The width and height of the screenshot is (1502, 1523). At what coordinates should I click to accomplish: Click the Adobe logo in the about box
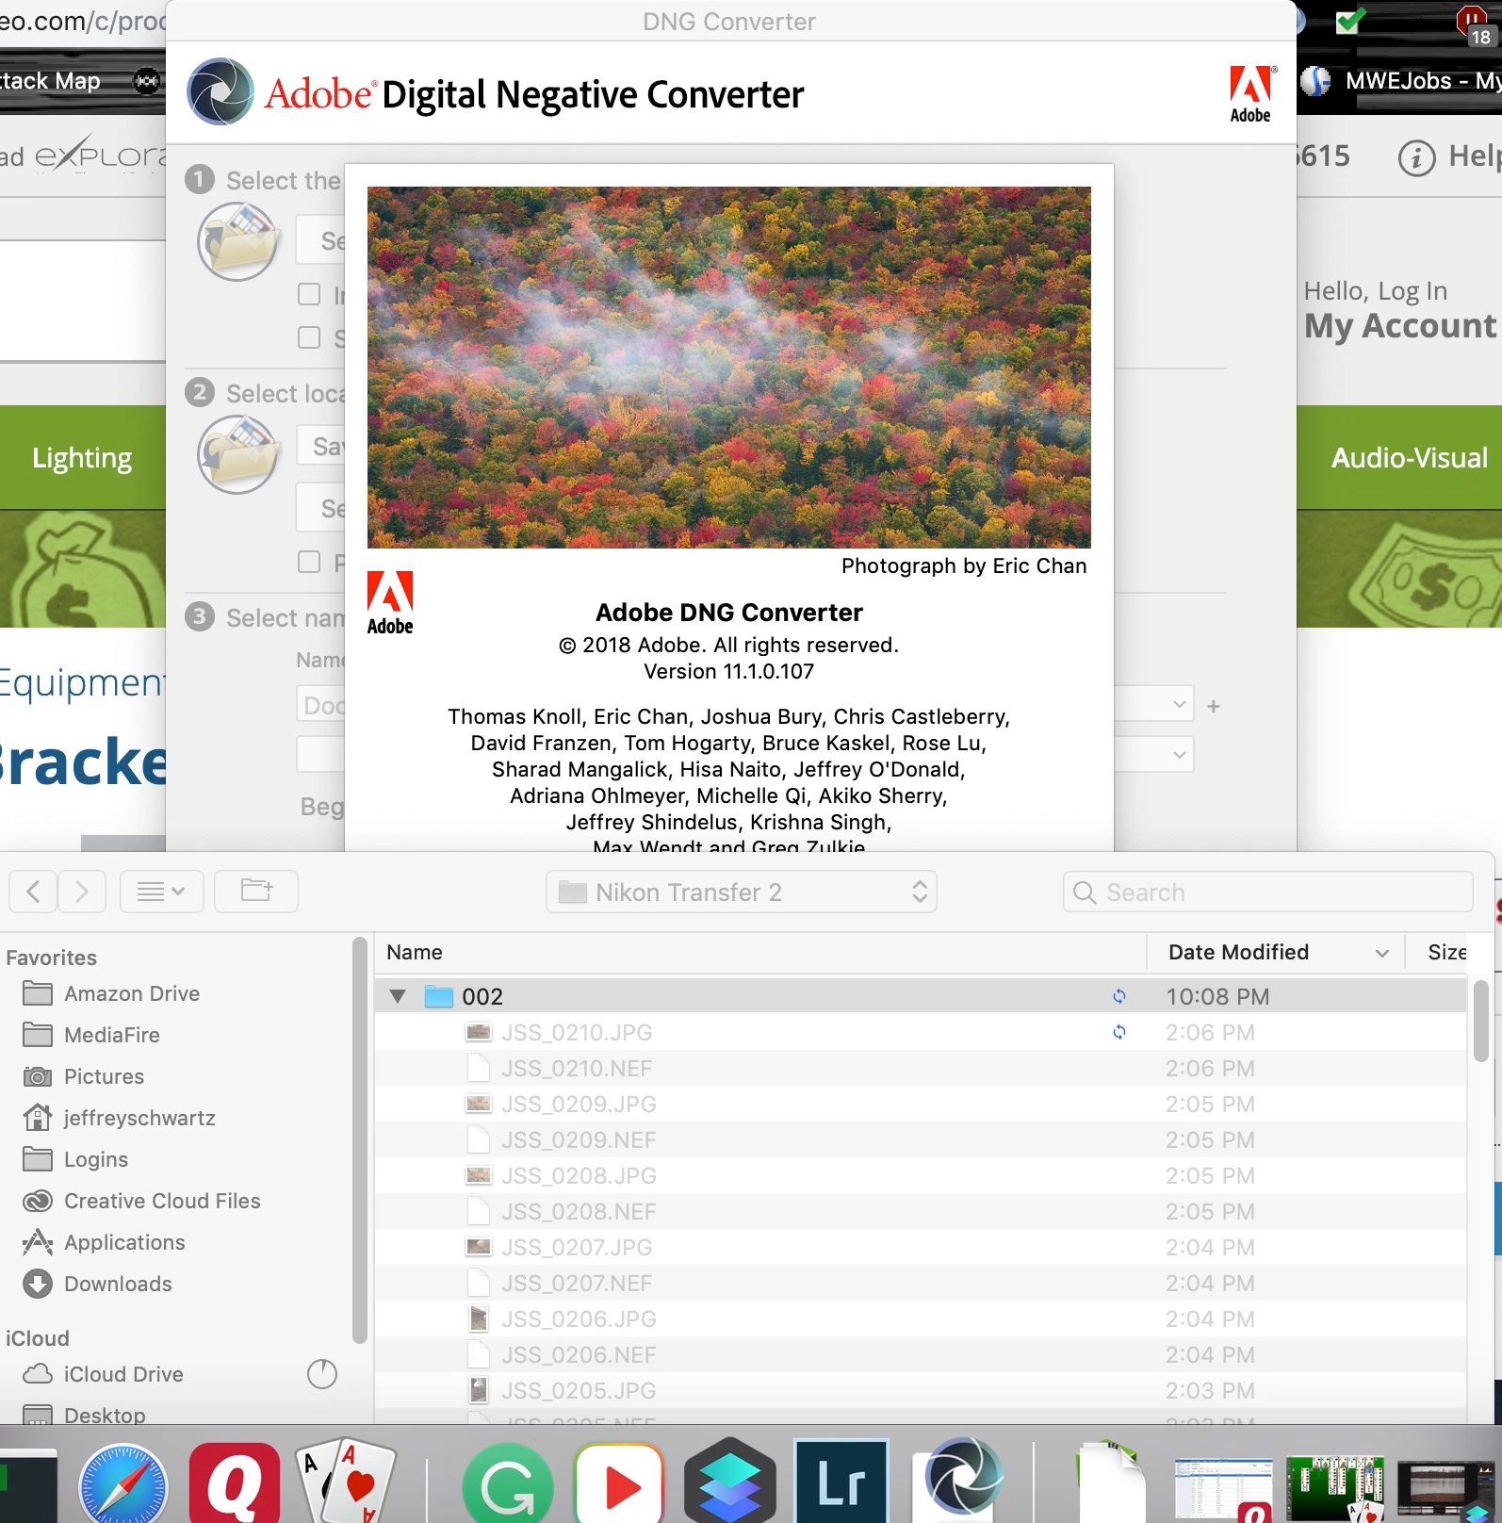[x=390, y=603]
